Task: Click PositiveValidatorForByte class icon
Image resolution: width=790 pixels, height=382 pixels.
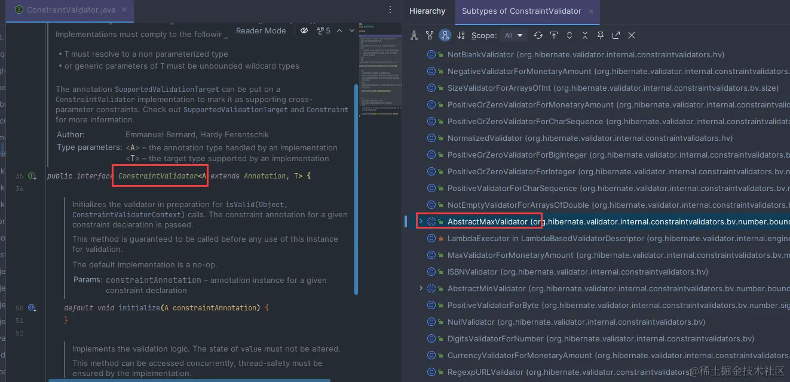Action: (x=431, y=305)
